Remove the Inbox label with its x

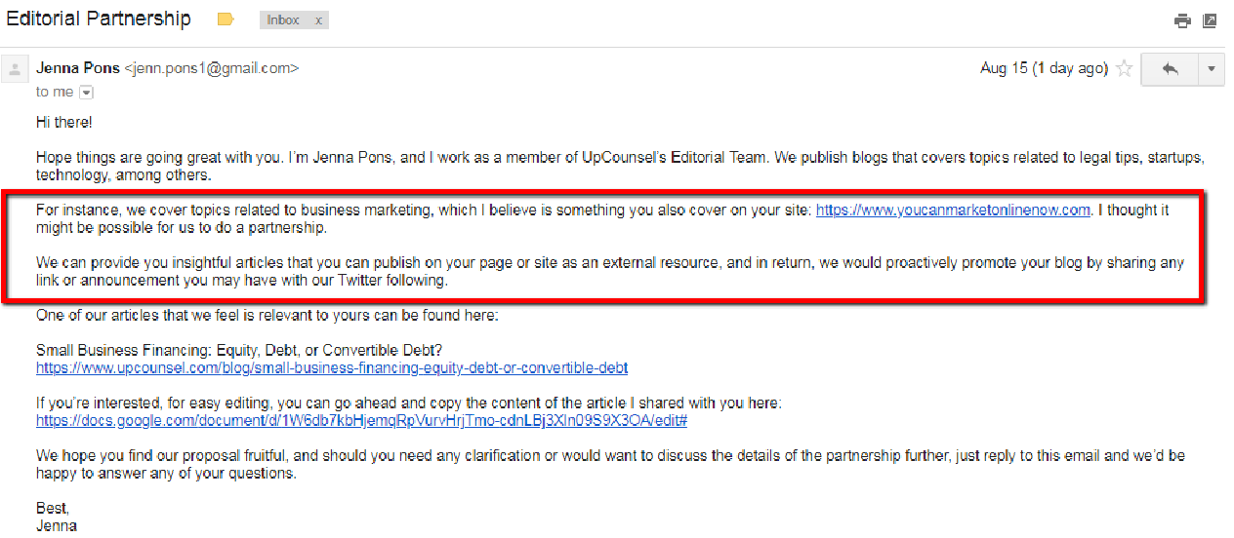click(318, 20)
